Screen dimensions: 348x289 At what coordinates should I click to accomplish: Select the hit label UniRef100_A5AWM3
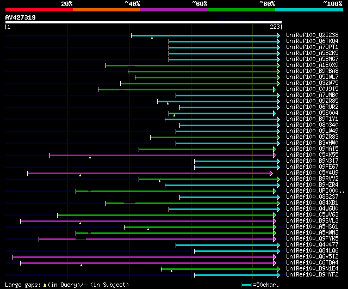312,233
